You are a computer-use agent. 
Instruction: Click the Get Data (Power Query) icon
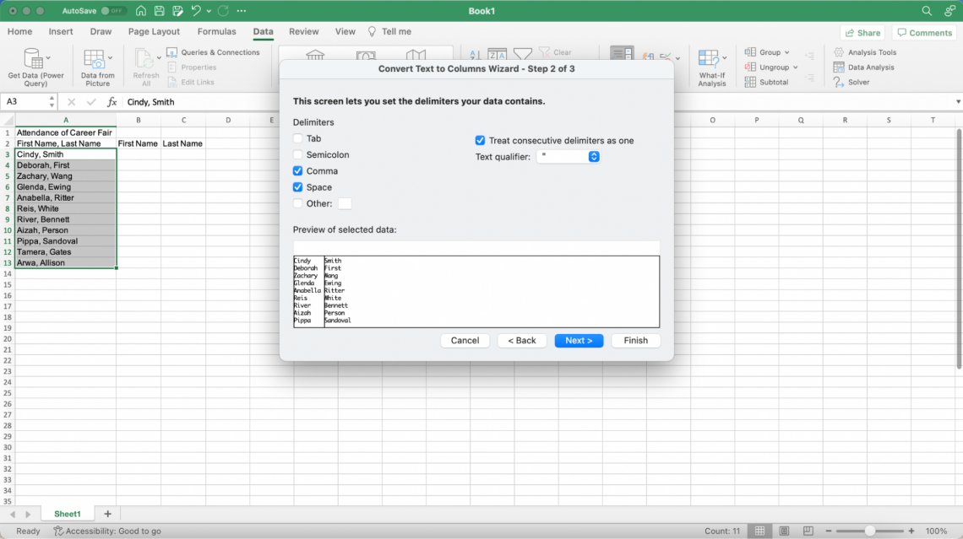click(35, 60)
